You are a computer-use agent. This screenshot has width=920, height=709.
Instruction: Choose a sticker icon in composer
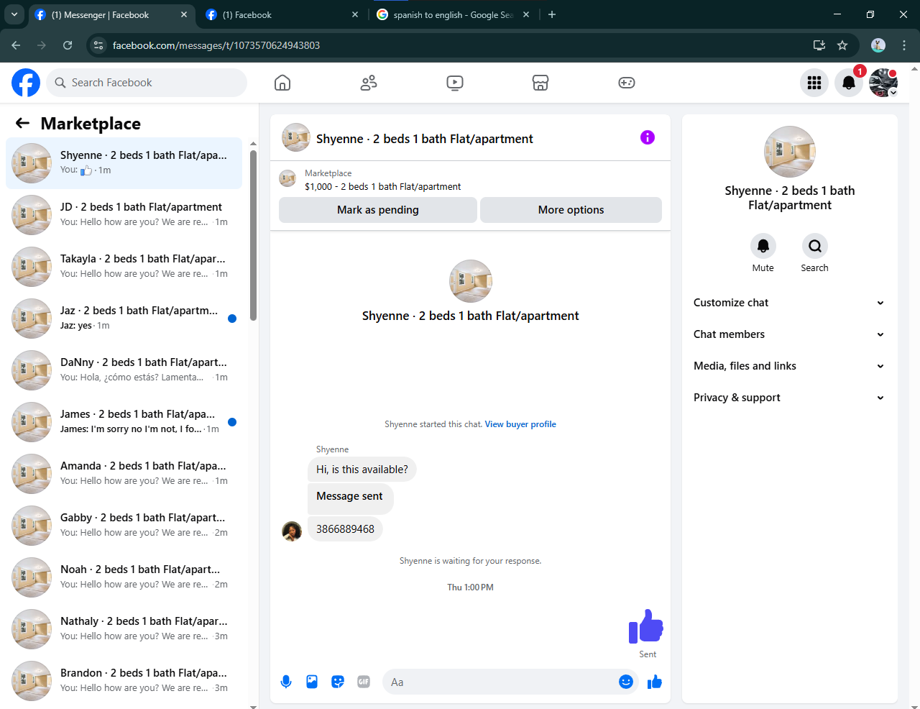338,682
